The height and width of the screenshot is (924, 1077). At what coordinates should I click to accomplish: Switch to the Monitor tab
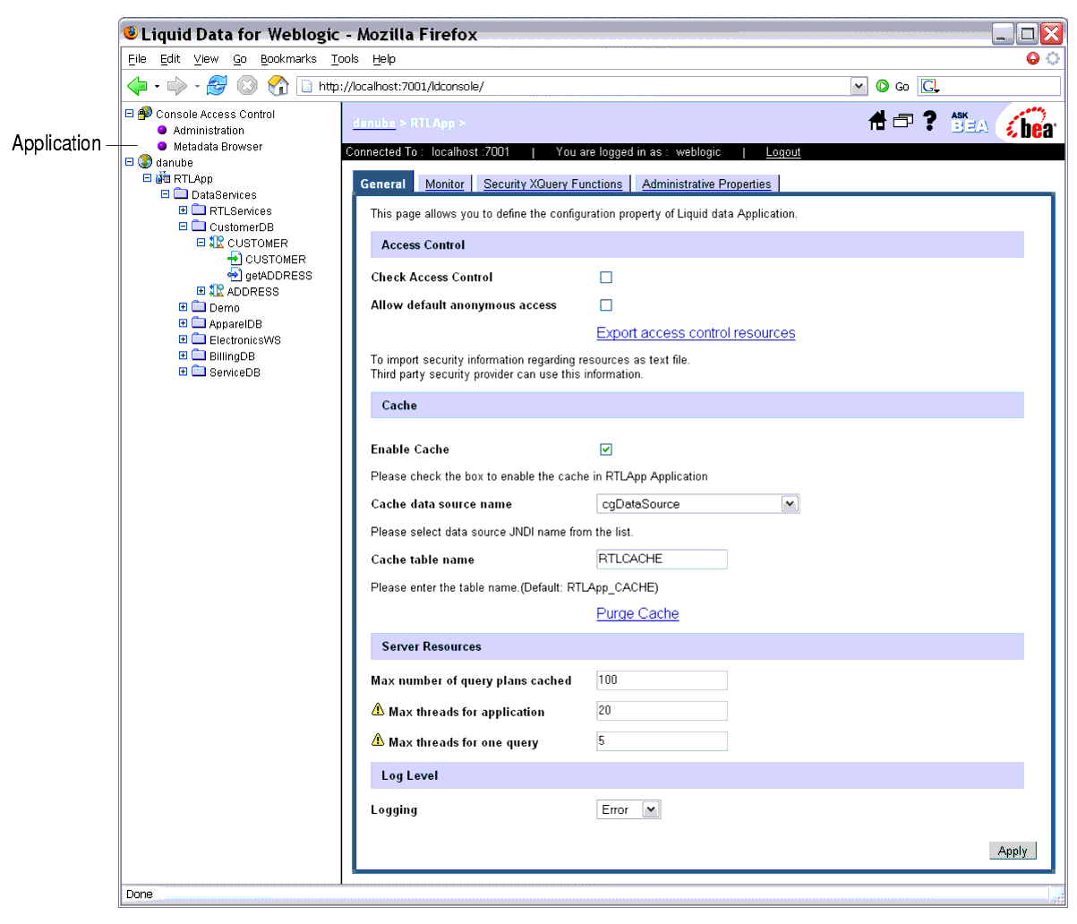[445, 184]
